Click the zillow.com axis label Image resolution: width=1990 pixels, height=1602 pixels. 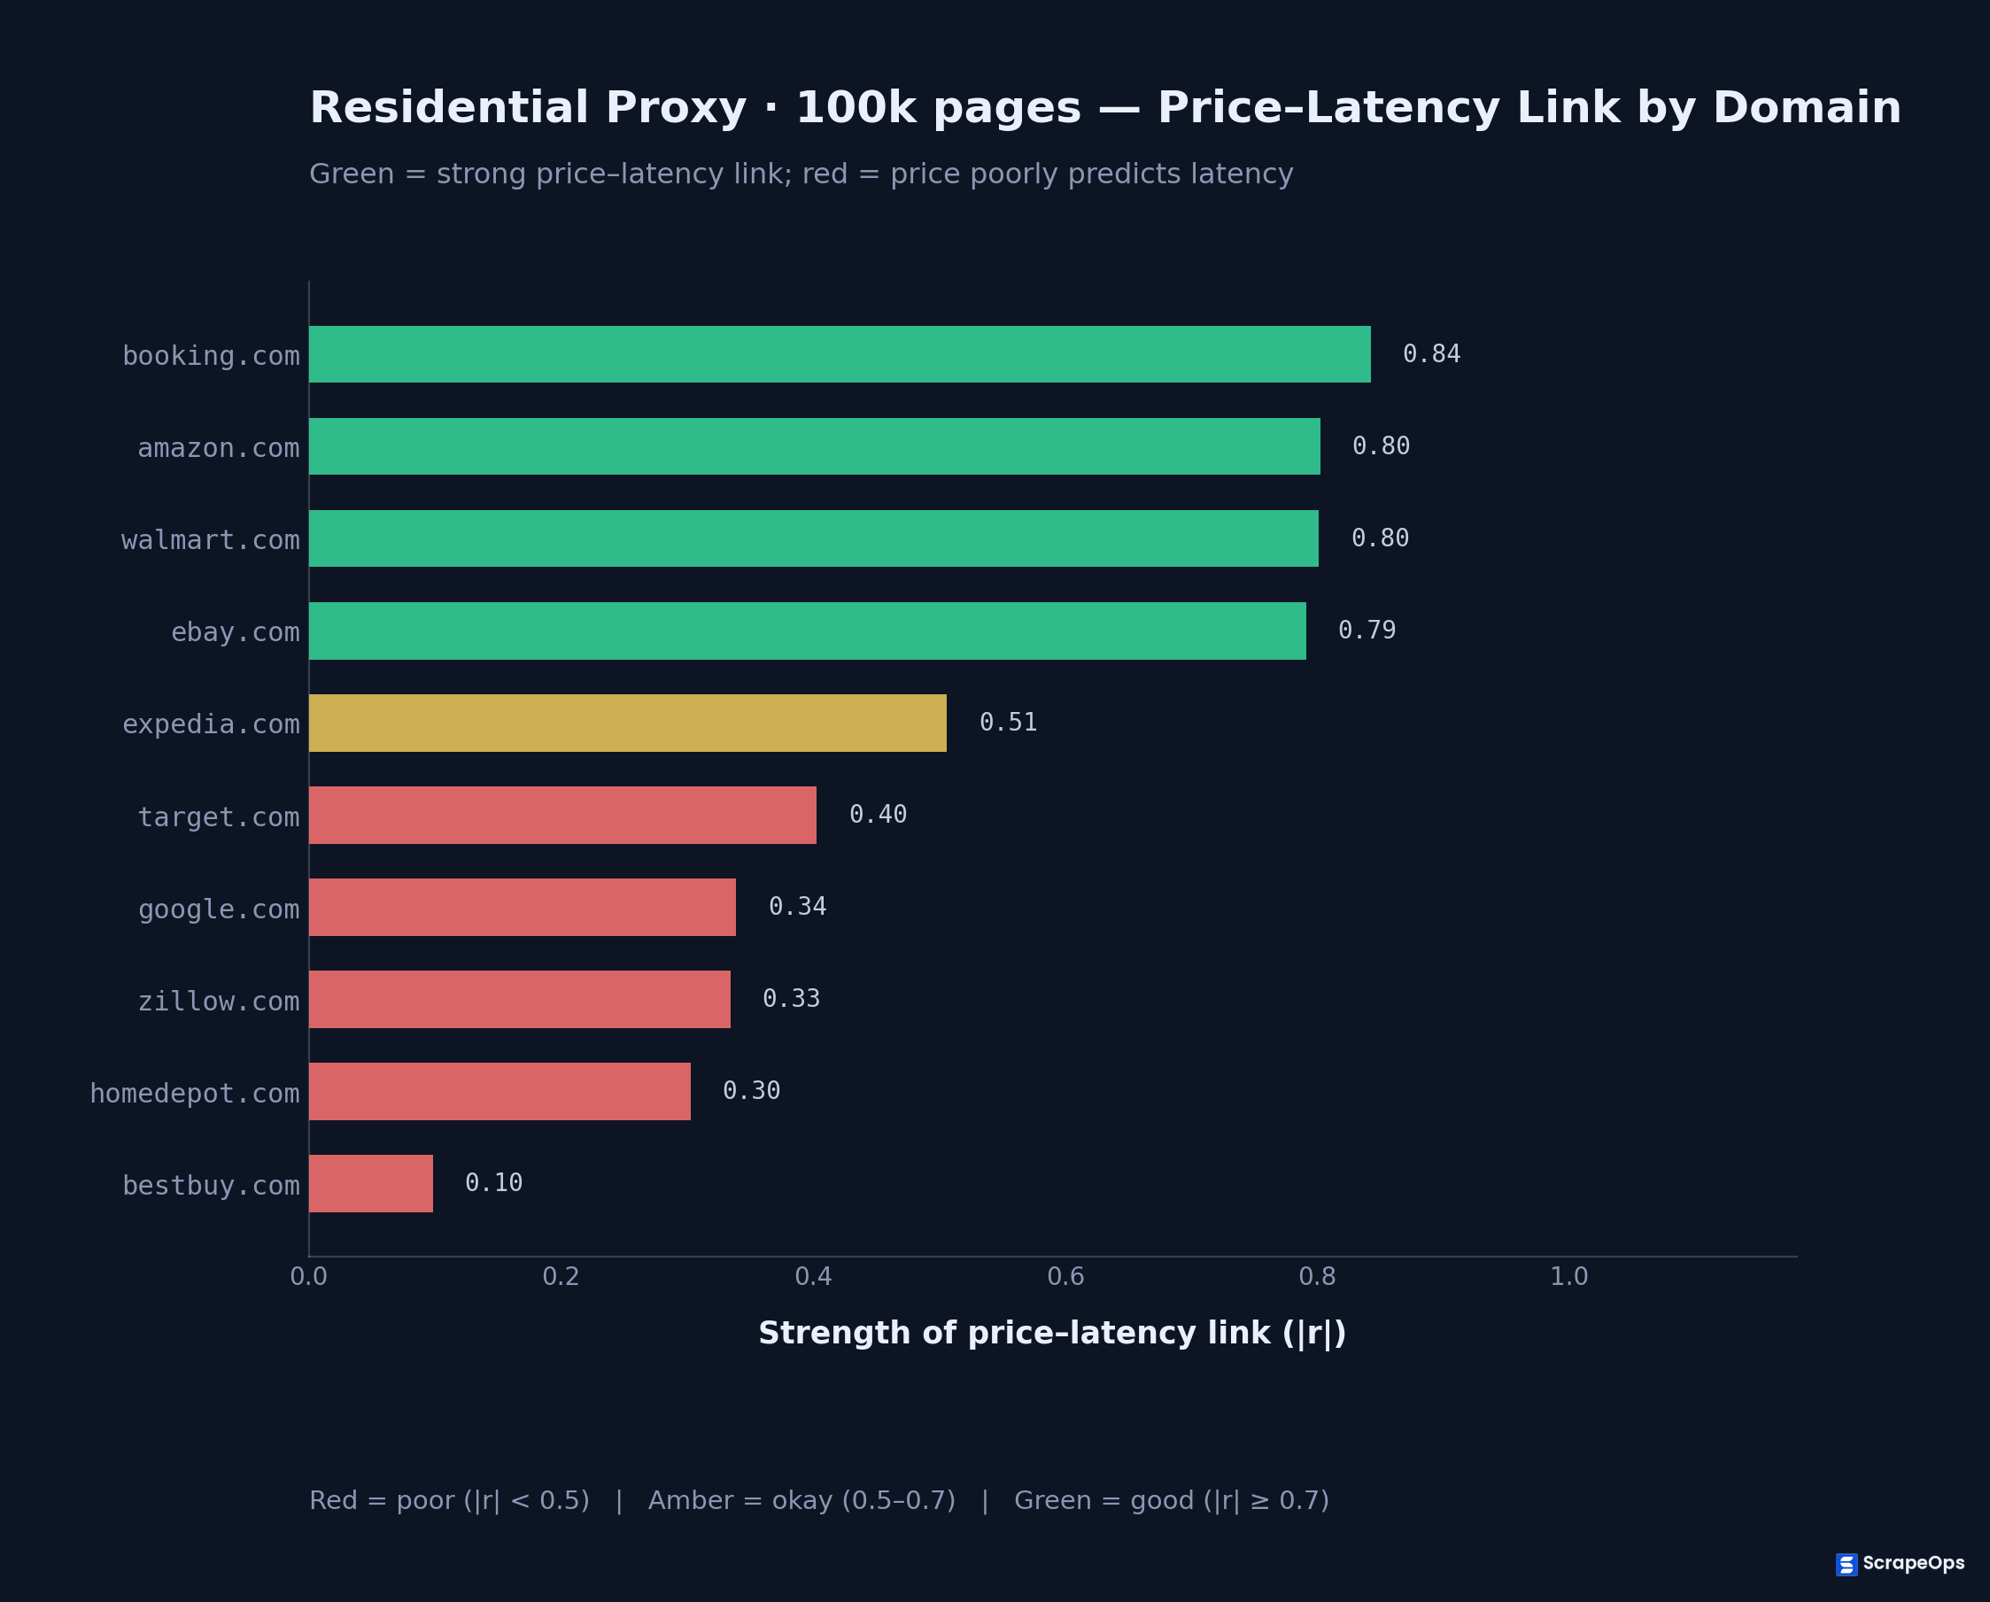219,1002
